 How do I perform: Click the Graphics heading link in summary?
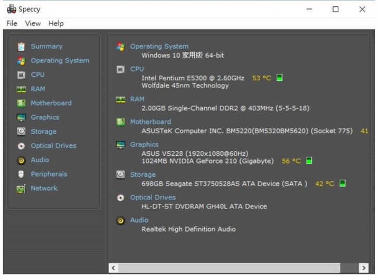[x=144, y=145]
